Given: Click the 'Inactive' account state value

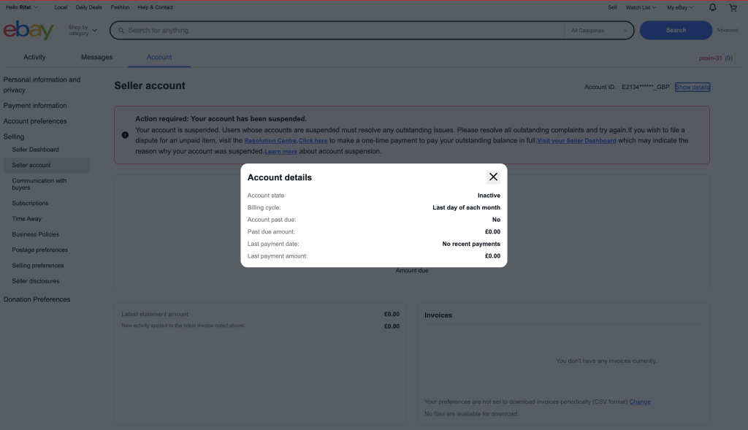Looking at the screenshot, I should click(489, 196).
